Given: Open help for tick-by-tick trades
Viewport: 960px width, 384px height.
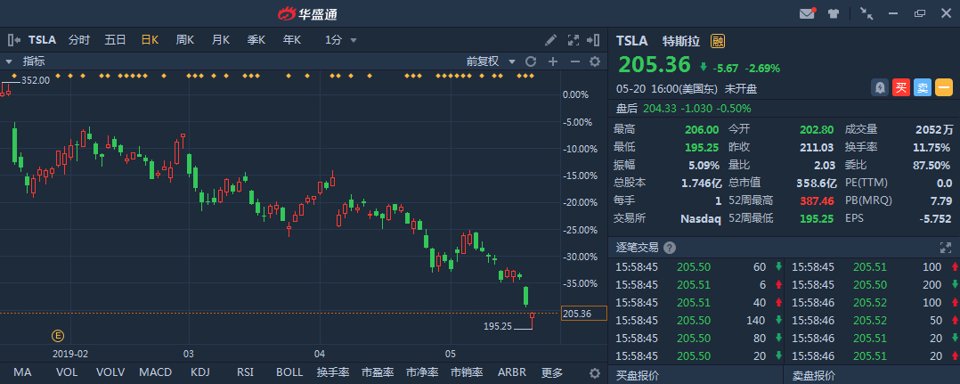Looking at the screenshot, I should pyautogui.click(x=670, y=248).
